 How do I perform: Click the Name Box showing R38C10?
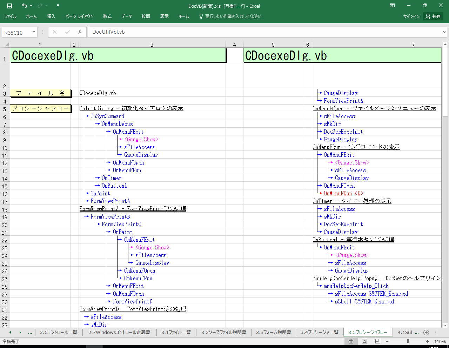tap(16, 32)
